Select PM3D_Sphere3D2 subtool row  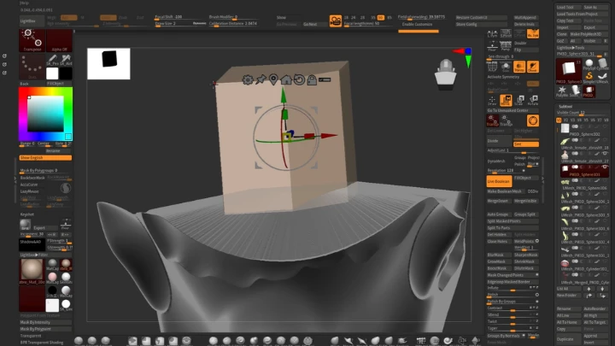click(x=583, y=129)
